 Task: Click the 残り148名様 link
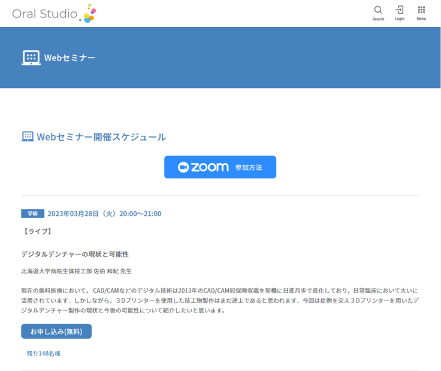[x=44, y=354]
